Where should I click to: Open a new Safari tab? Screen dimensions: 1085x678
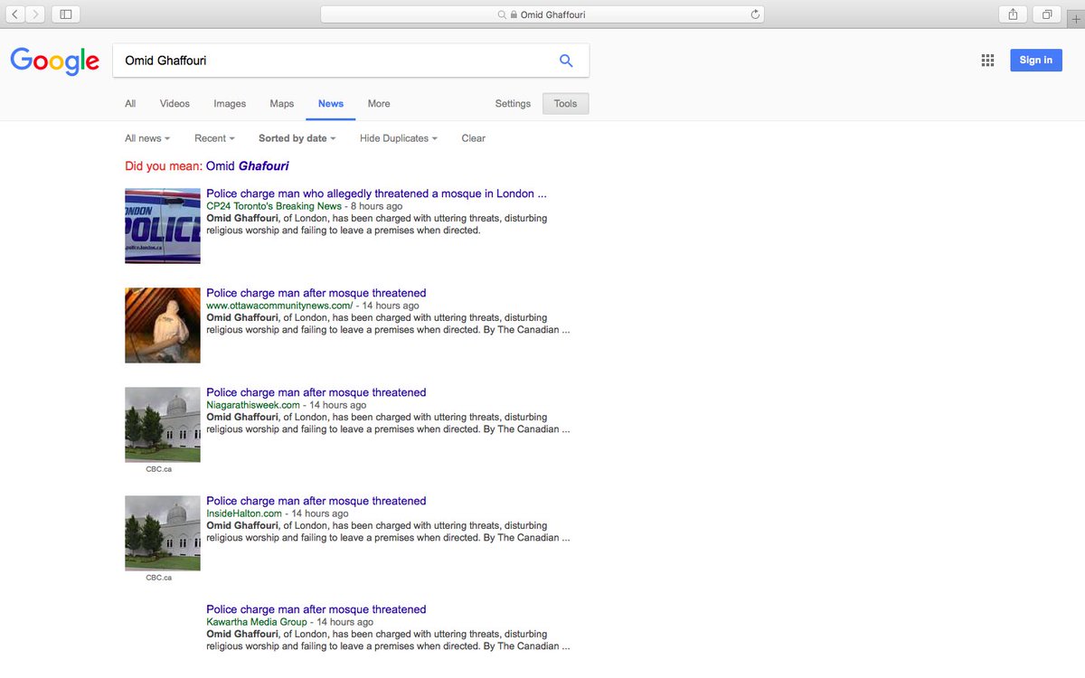point(1075,19)
